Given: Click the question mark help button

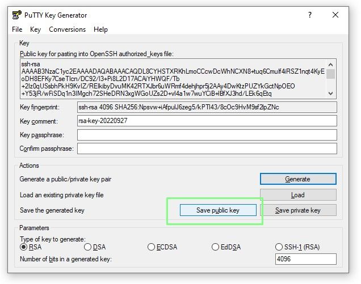Looking at the screenshot, I should pyautogui.click(x=310, y=15).
